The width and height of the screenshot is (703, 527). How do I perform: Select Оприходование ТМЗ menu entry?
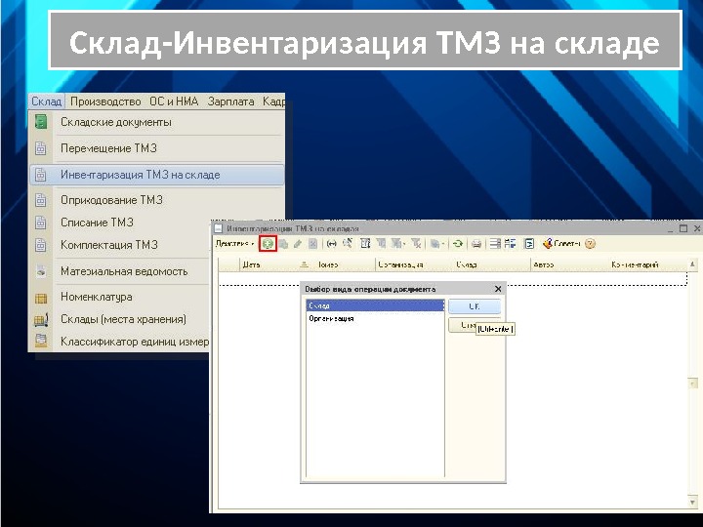157,200
